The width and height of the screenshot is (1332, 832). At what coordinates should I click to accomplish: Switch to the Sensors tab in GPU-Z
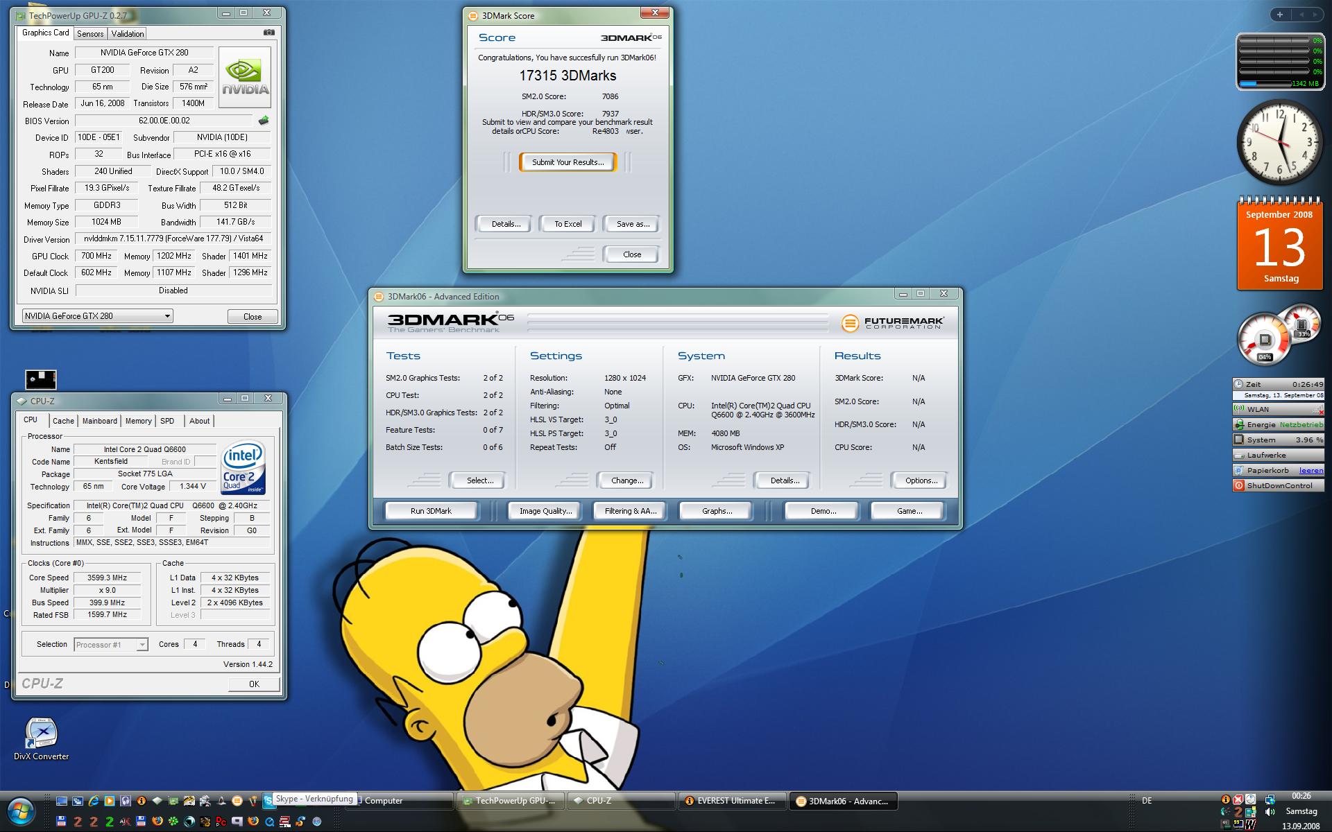click(x=90, y=33)
